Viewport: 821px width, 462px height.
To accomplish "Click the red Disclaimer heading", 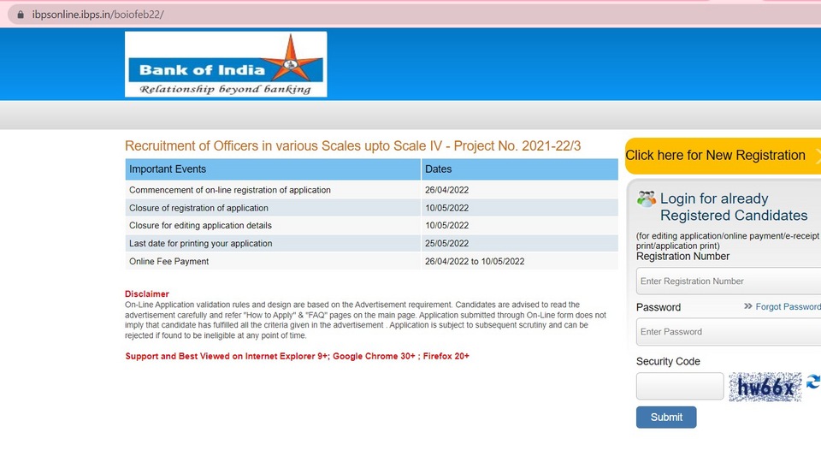I will click(x=146, y=293).
